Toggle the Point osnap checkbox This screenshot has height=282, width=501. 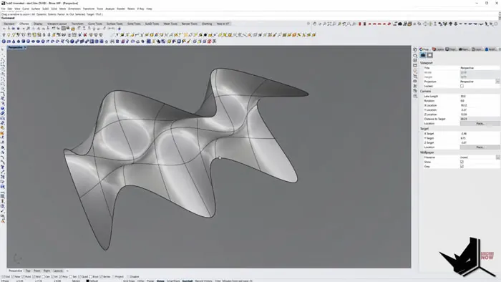(23, 276)
